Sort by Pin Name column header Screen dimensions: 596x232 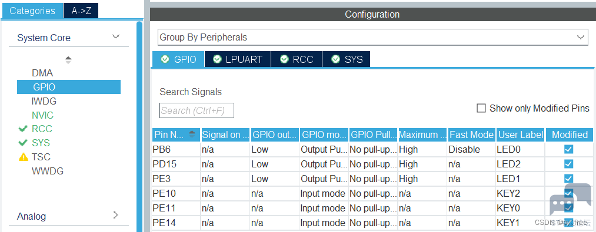pos(176,135)
